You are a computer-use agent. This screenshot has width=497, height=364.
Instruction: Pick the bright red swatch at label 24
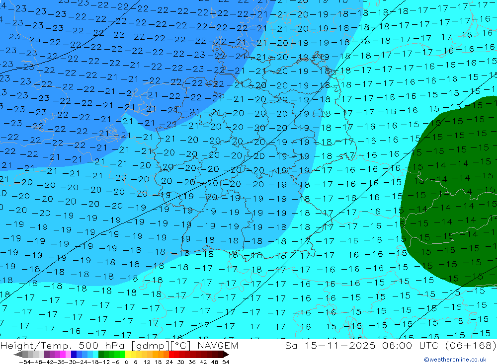click(171, 354)
